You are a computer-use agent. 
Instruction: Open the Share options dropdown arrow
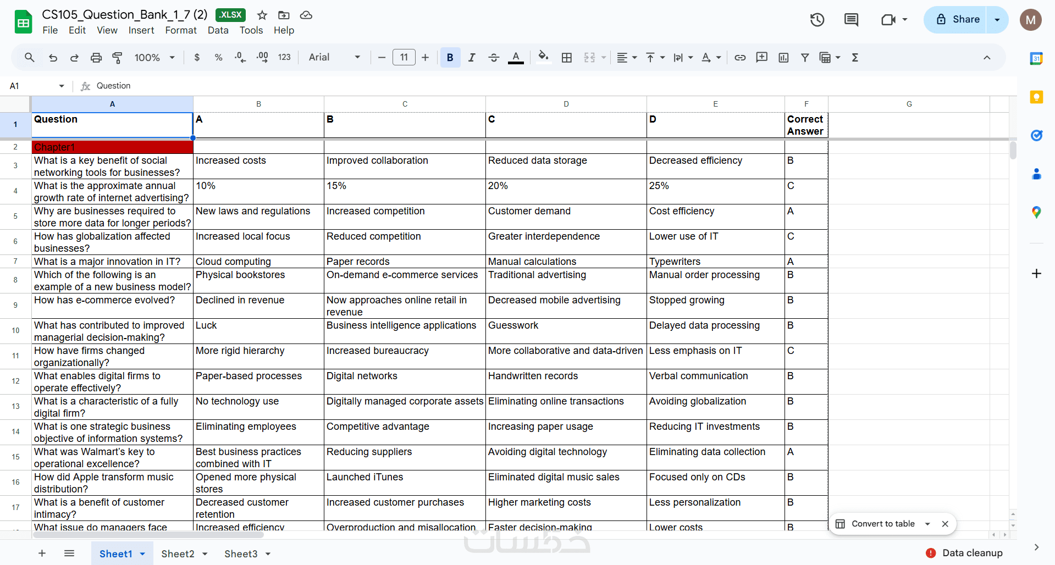pos(997,20)
